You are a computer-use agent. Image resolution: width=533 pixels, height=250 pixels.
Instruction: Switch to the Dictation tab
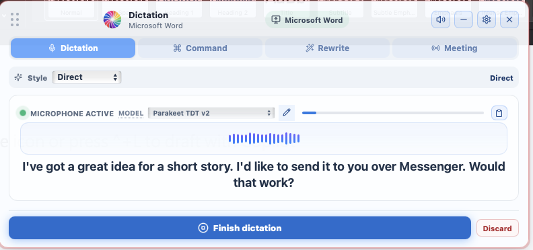pyautogui.click(x=73, y=48)
